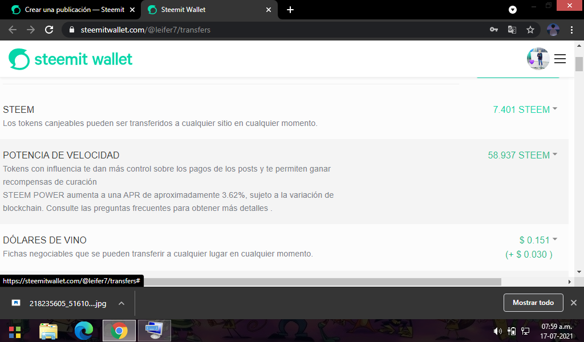Go back to the previous page
This screenshot has height=342, width=584.
(x=13, y=30)
